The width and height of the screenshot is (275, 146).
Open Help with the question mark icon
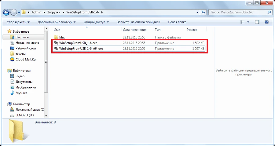pyautogui.click(x=267, y=22)
